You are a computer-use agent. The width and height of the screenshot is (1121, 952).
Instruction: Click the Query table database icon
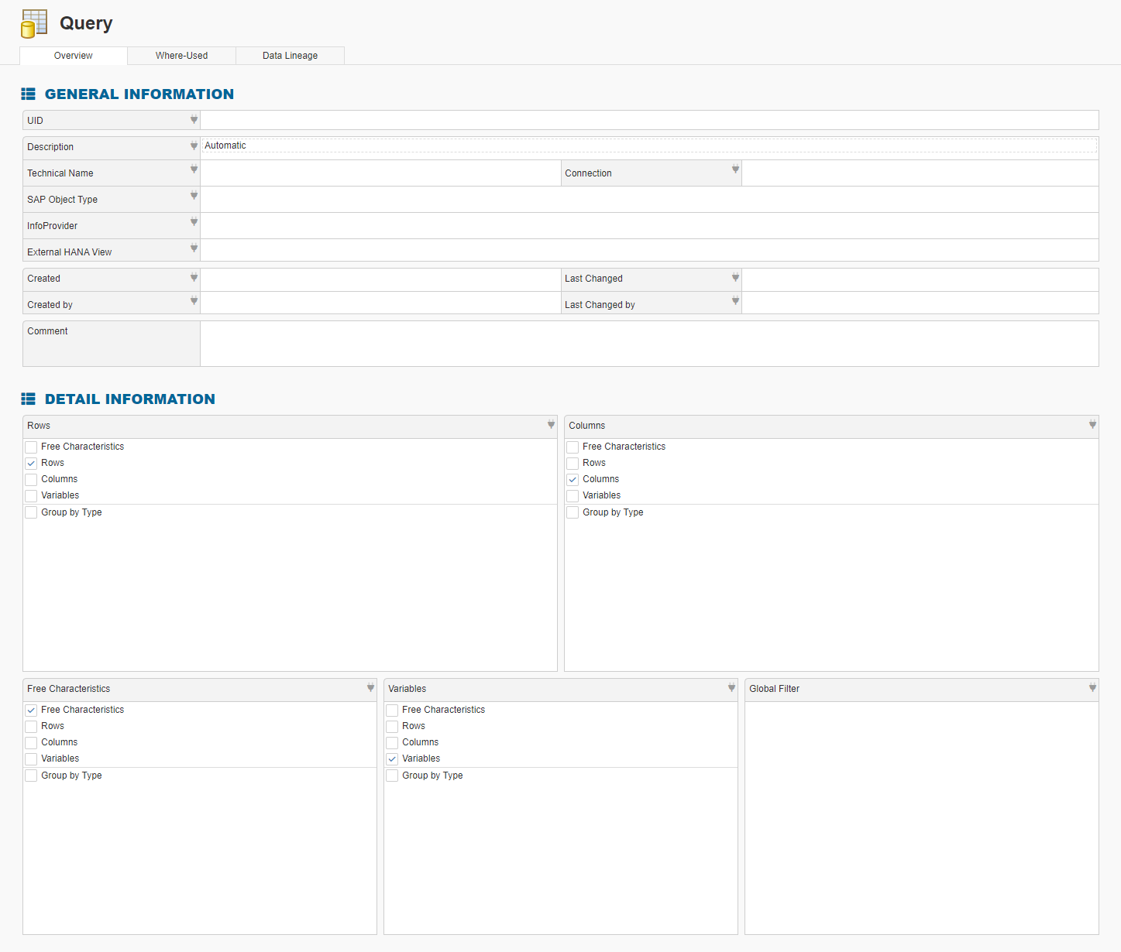pos(34,23)
